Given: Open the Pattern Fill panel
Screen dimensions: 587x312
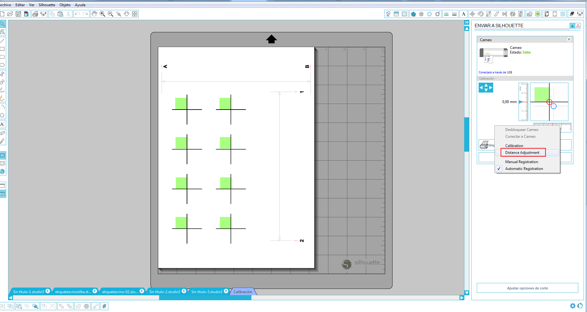Looking at the screenshot, I should 404,14.
